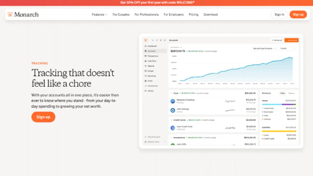Click the search icon in dashboard toolbar
This screenshot has height=176, width=313.
click(153, 40)
